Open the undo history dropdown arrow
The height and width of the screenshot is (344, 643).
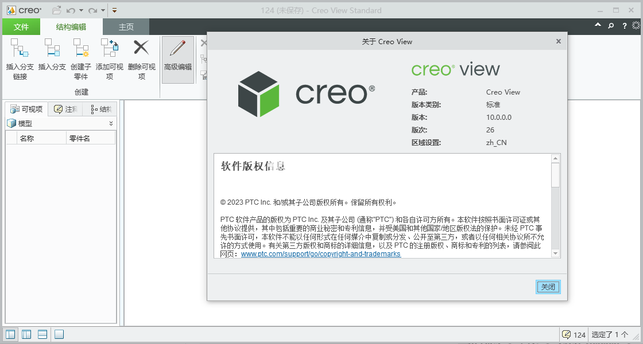coord(81,10)
